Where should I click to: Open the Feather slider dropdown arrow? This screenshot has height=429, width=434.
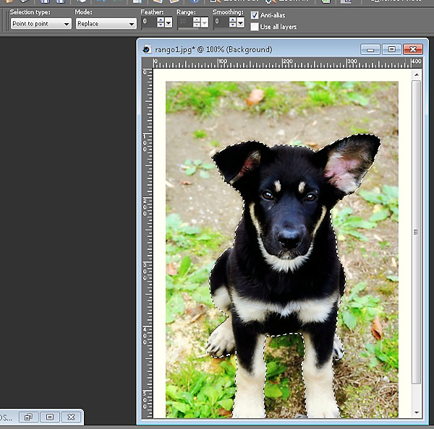[169, 22]
